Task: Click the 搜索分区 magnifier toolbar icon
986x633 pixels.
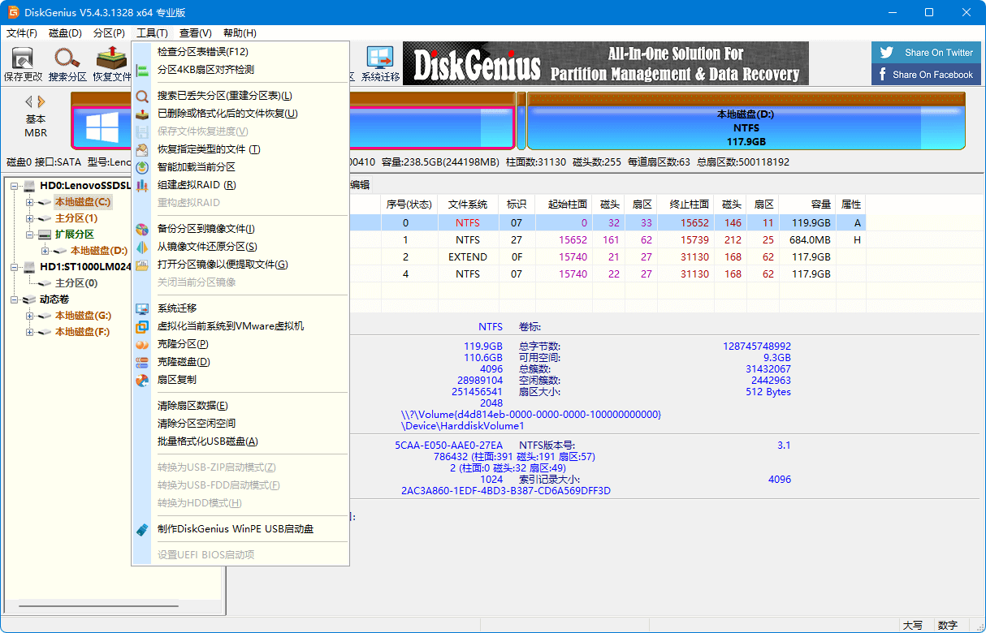Action: click(x=67, y=58)
